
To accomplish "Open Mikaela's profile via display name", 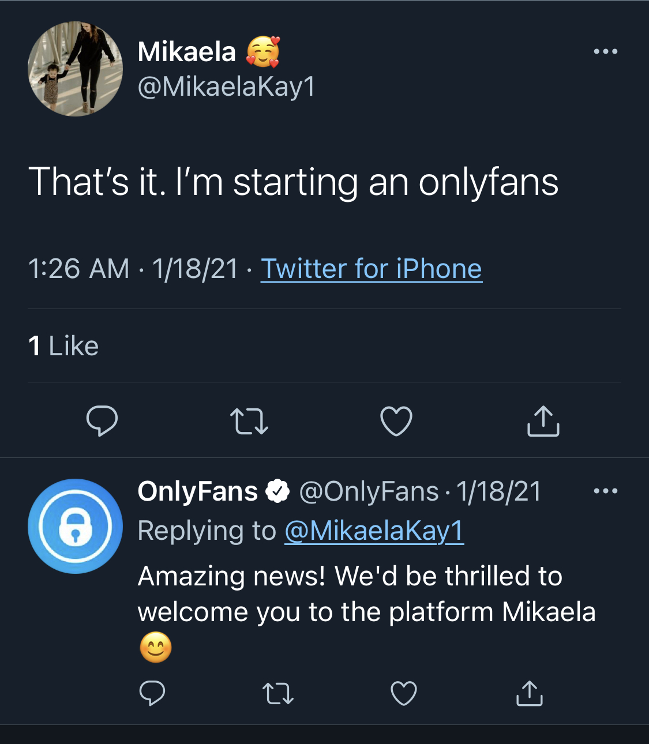I will pyautogui.click(x=187, y=52).
